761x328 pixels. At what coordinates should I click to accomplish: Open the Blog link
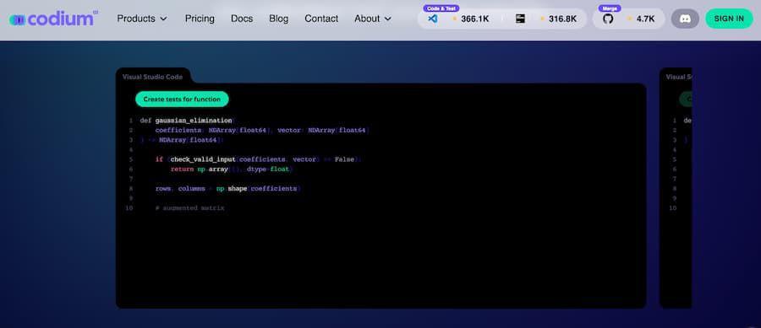pyautogui.click(x=278, y=19)
